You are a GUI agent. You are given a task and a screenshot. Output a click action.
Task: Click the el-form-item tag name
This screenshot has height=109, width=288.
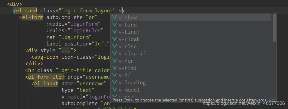point(46,77)
